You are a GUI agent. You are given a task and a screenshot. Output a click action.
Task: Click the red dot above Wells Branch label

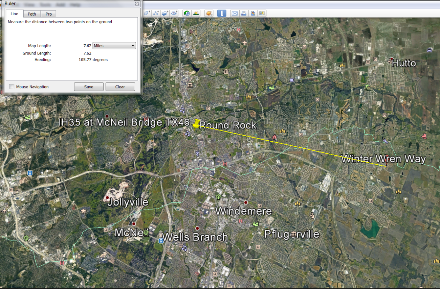197,228
